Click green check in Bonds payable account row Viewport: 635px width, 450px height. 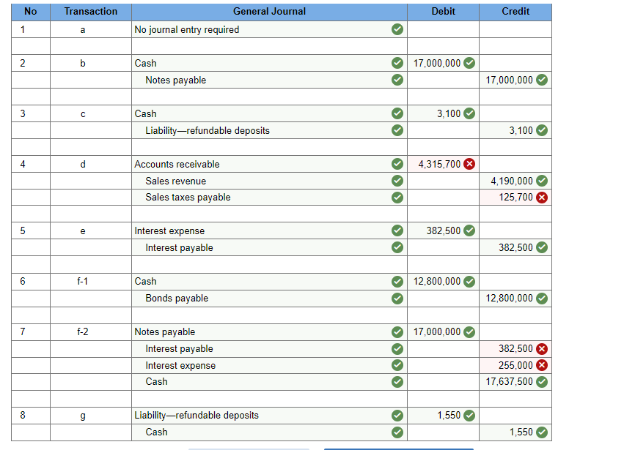pos(397,299)
